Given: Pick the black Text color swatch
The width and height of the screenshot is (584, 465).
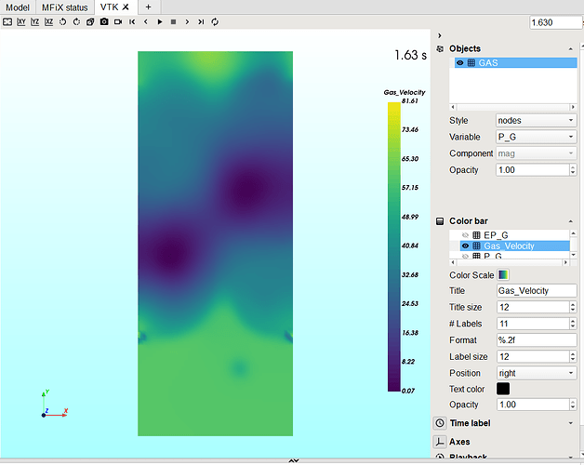Looking at the screenshot, I should tap(503, 389).
